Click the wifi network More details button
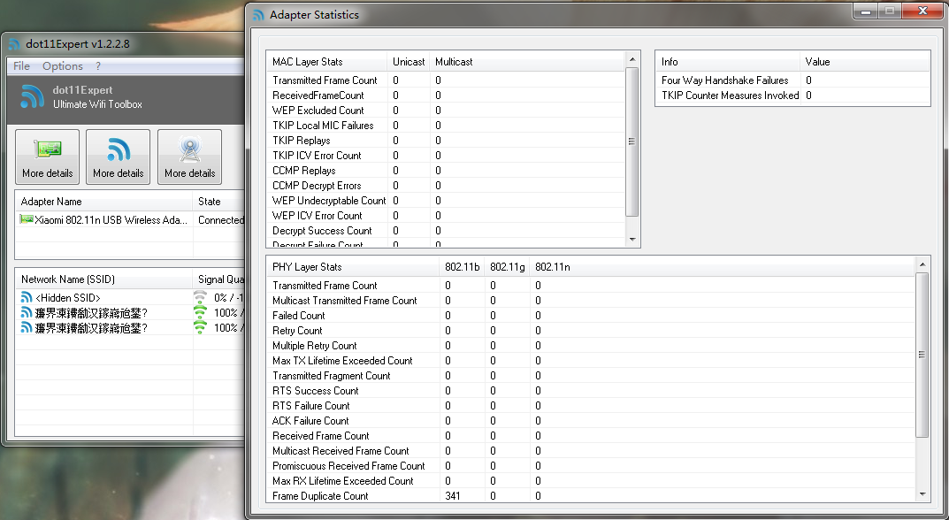The height and width of the screenshot is (520, 949). pyautogui.click(x=118, y=157)
